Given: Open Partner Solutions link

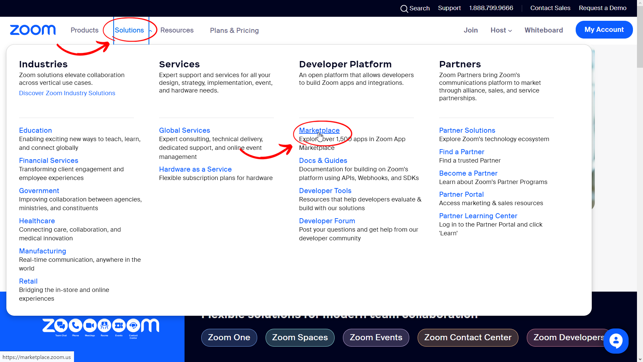Looking at the screenshot, I should [467, 130].
